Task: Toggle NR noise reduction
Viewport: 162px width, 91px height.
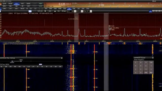Action: [x=23, y=6]
